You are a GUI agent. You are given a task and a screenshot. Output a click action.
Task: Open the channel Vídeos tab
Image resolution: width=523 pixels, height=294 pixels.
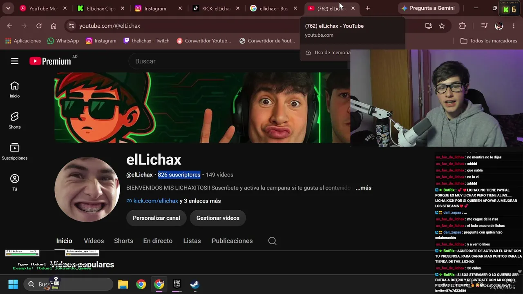(x=94, y=241)
